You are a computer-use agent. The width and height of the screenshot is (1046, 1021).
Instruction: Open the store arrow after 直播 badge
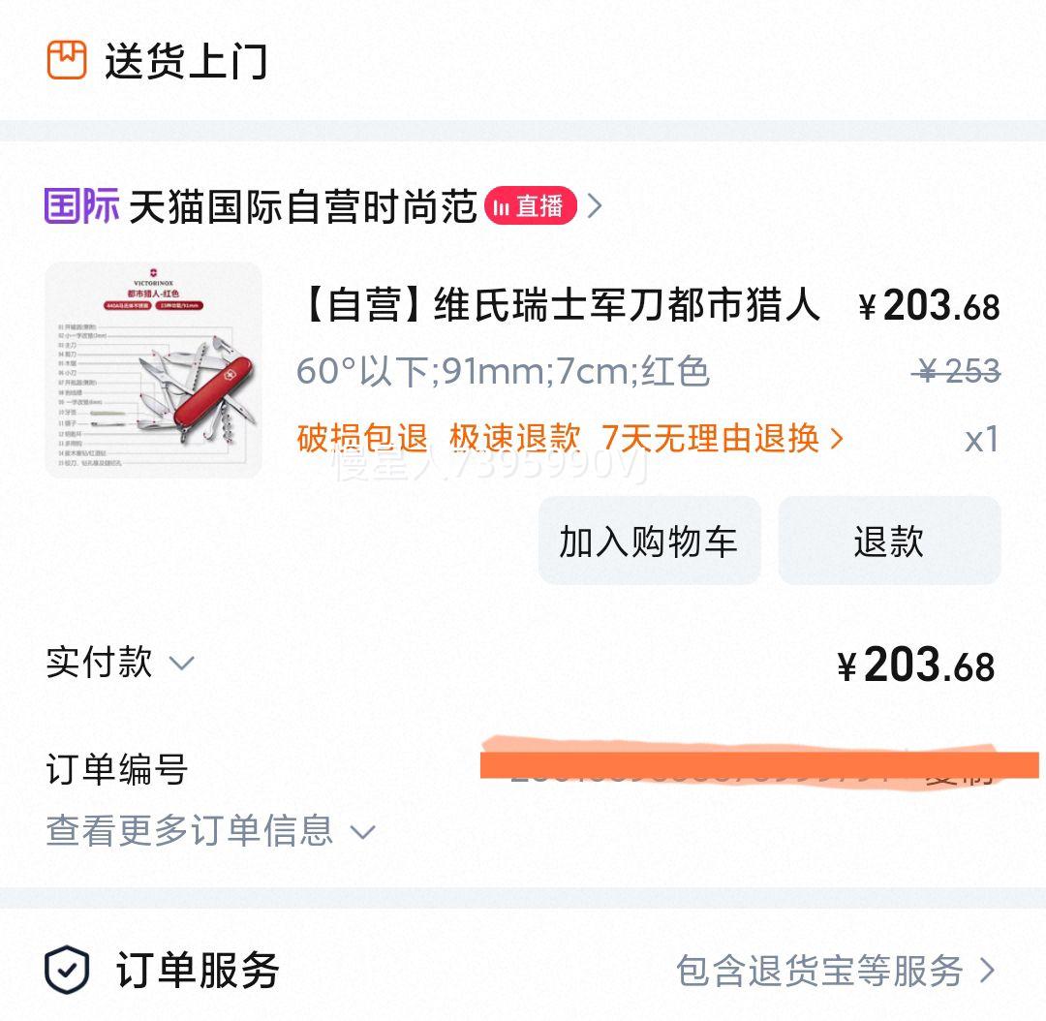tap(595, 205)
